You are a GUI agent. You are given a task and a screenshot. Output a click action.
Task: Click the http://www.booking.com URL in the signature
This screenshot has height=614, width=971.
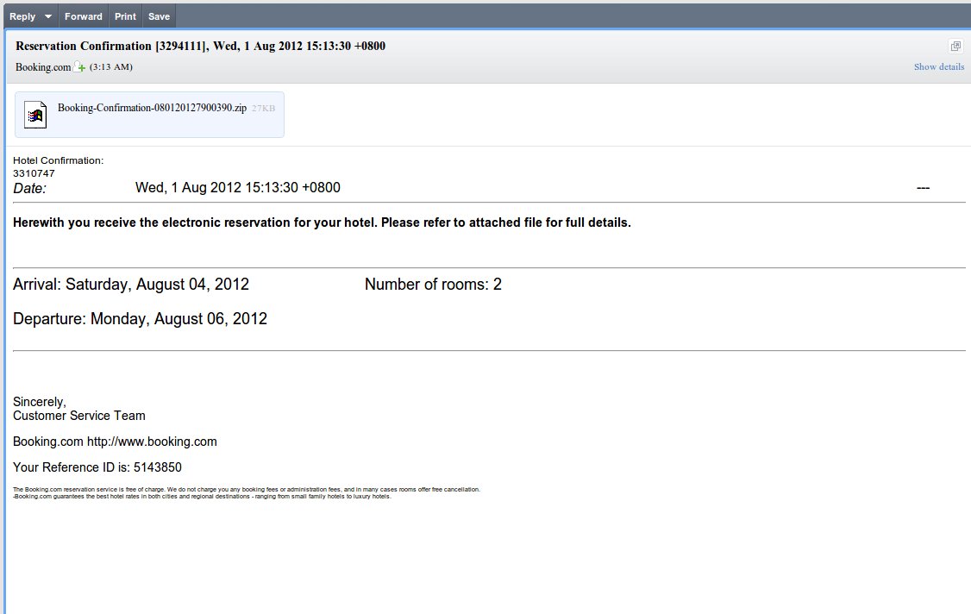pyautogui.click(x=152, y=442)
